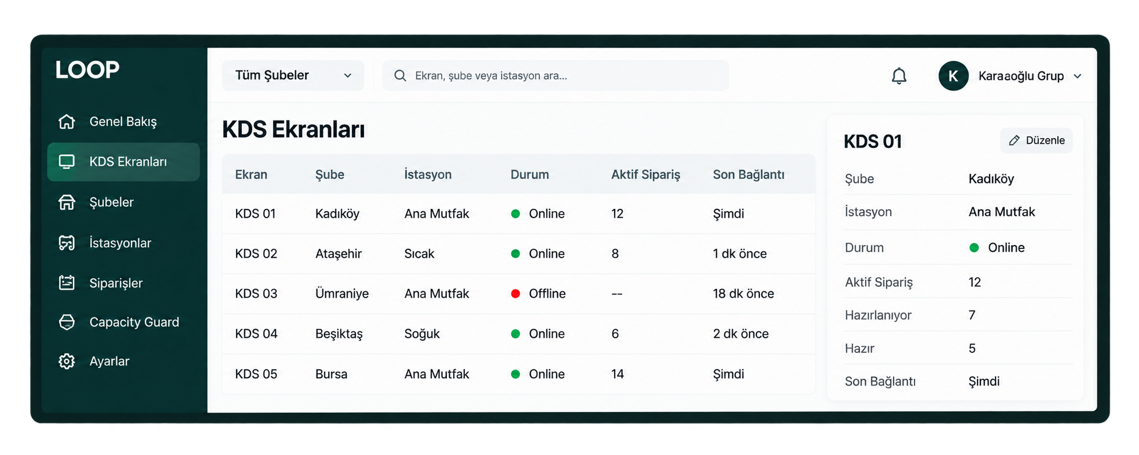Click the KDS 05 screen cell

pos(256,374)
